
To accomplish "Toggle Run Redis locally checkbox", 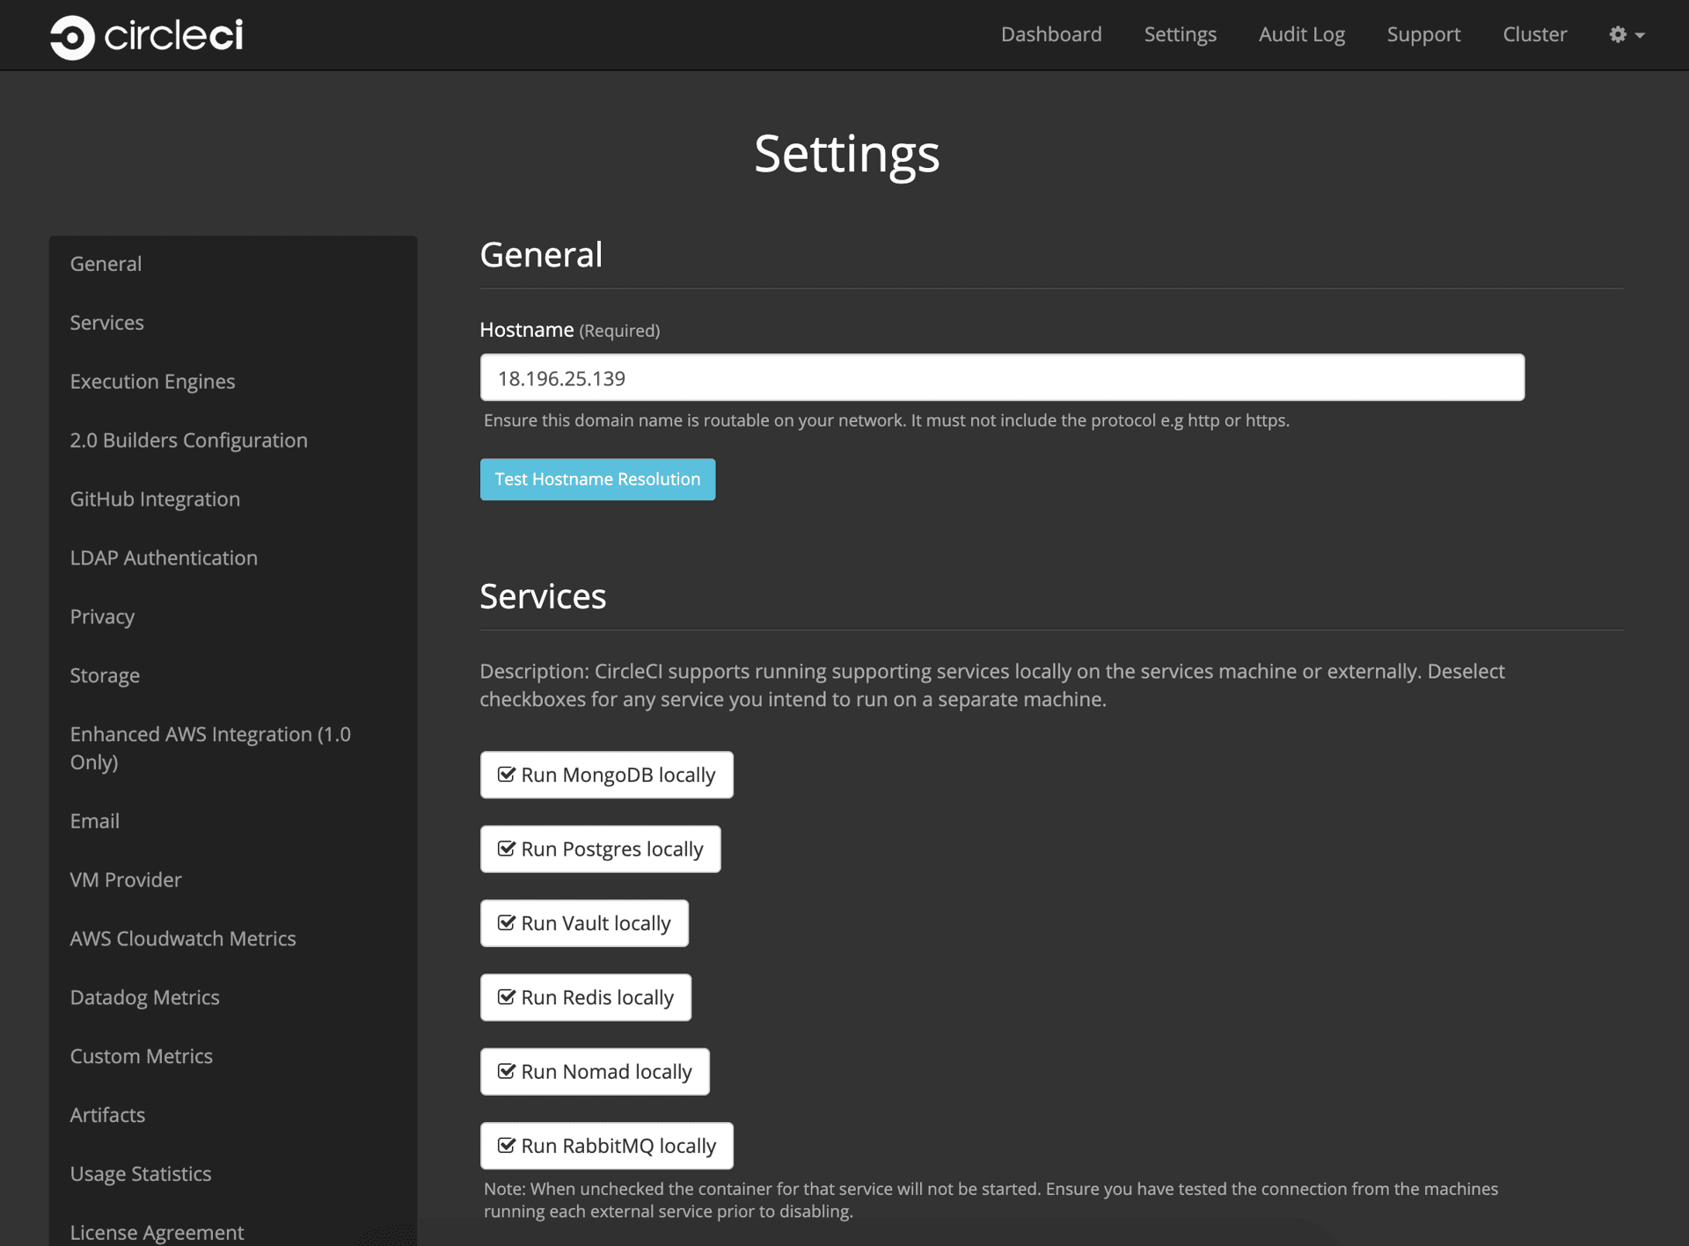I will pyautogui.click(x=585, y=997).
